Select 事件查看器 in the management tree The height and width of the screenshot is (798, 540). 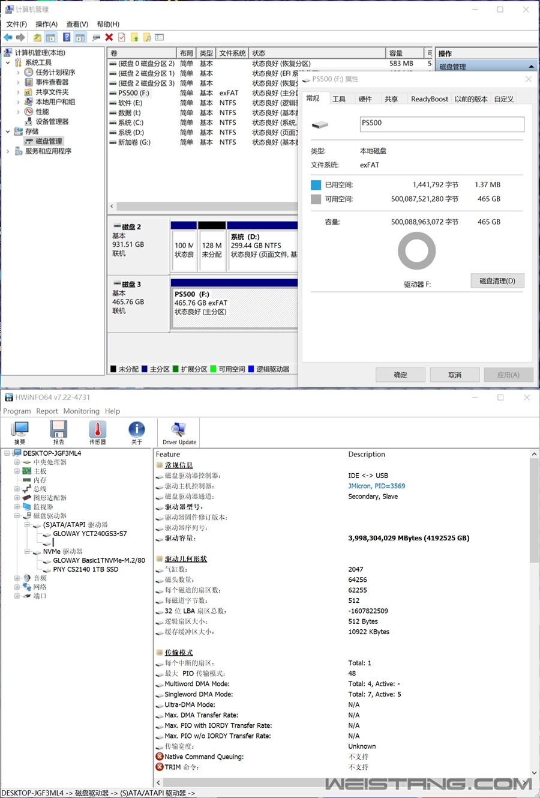pos(52,82)
